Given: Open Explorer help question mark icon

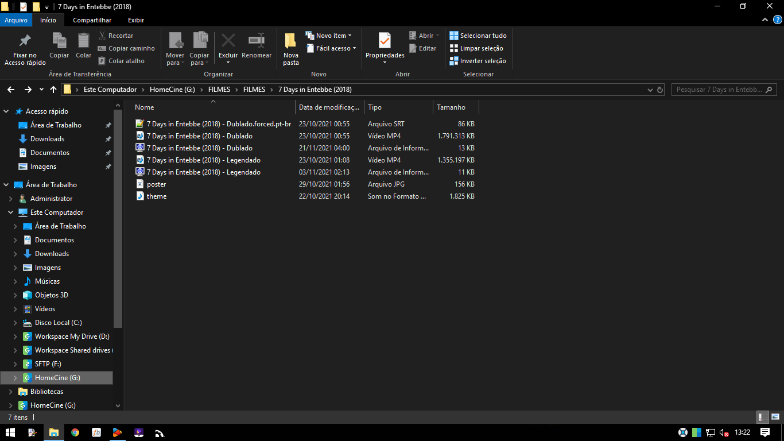Looking at the screenshot, I should (x=777, y=20).
